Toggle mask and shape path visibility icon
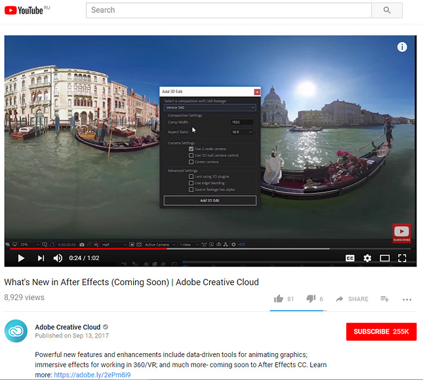The width and height of the screenshot is (423, 380). (52, 244)
